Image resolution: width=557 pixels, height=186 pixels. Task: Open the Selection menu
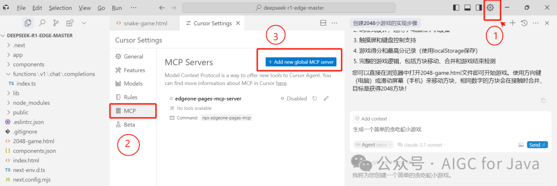click(60, 8)
